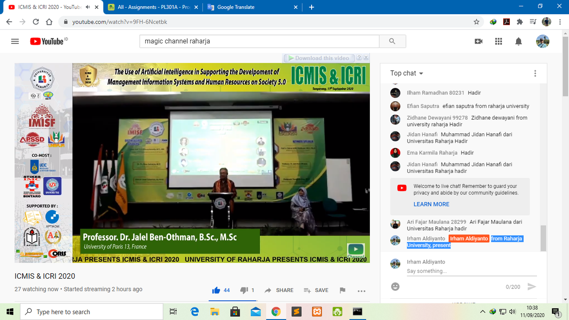This screenshot has width=569, height=320.
Task: Click YouTube watermark in video corner
Action: click(x=356, y=250)
